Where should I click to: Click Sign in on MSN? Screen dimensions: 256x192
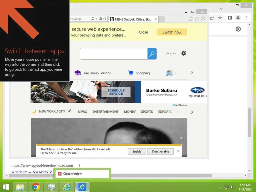point(171,53)
